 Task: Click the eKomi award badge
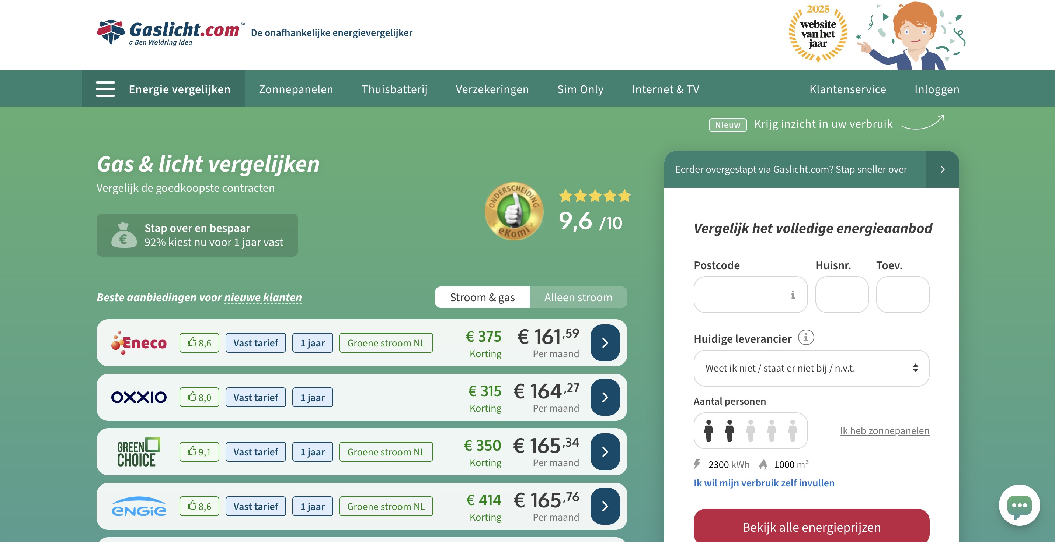point(514,211)
